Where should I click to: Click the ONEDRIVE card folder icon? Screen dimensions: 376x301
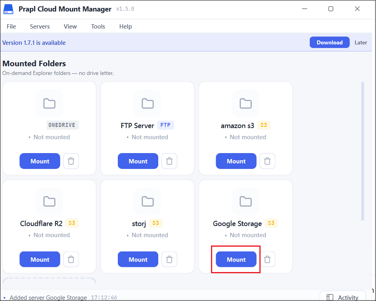click(x=50, y=104)
